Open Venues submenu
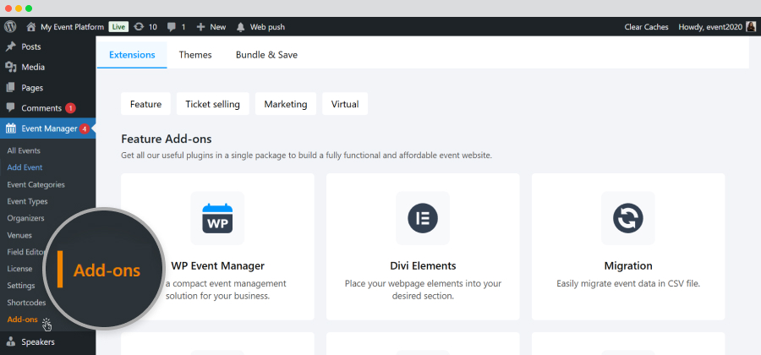761x355 pixels. (19, 235)
